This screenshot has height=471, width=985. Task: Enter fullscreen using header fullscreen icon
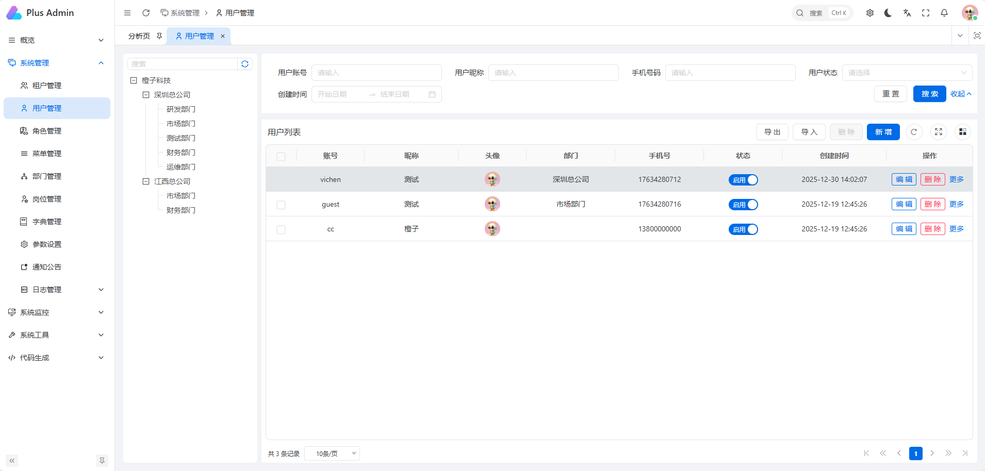(926, 13)
